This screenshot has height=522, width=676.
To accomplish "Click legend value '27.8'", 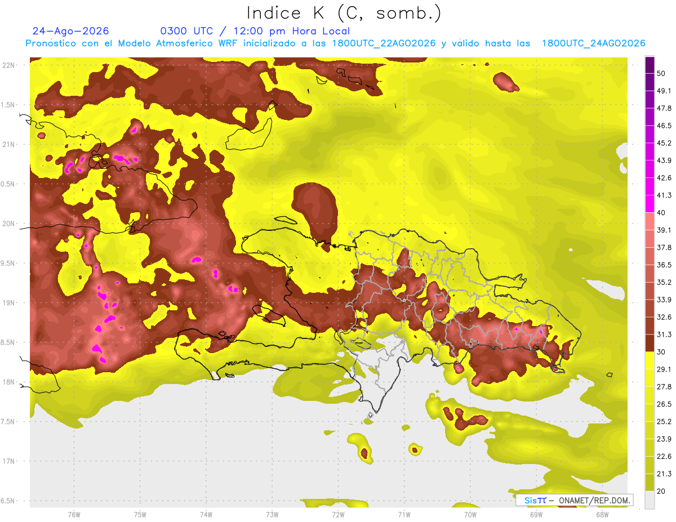I will click(x=663, y=387).
